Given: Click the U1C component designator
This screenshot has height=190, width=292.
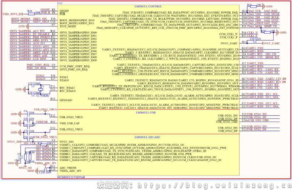Looking at the screenshot, I should click(60, 3).
